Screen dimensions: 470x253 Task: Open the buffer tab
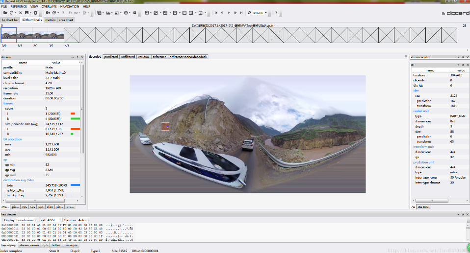56,245
